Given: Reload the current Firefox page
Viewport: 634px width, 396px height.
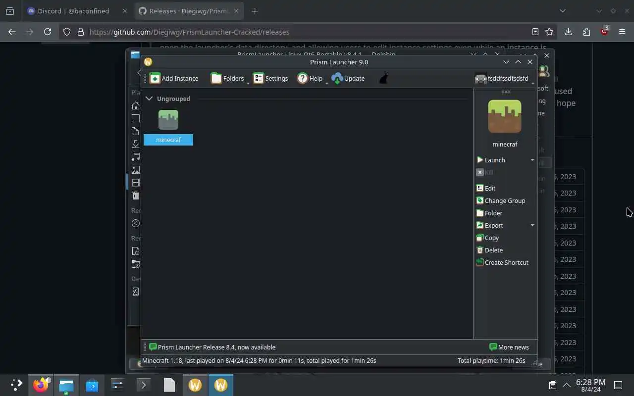Looking at the screenshot, I should tap(48, 32).
